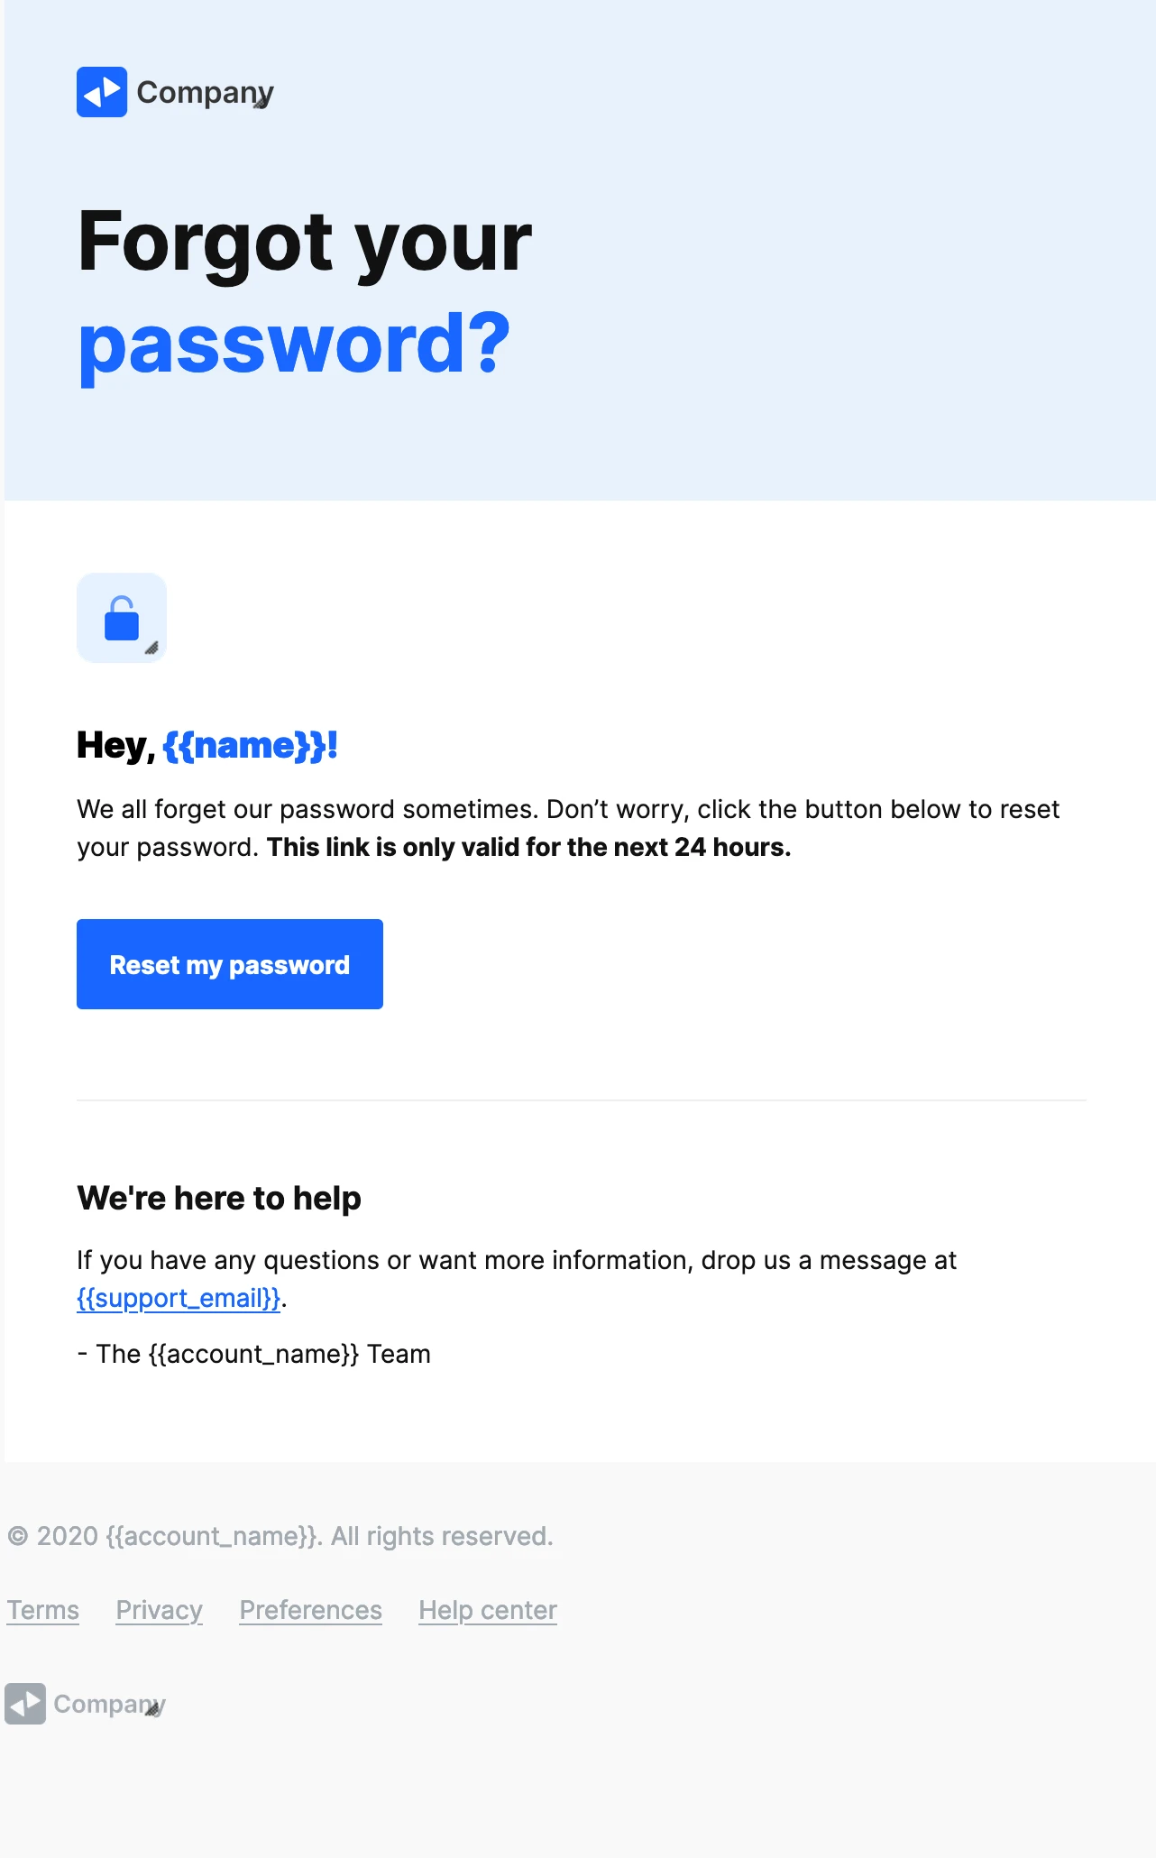Viewport: 1156px width, 1858px height.
Task: Open the Privacy footer link
Action: (159, 1610)
